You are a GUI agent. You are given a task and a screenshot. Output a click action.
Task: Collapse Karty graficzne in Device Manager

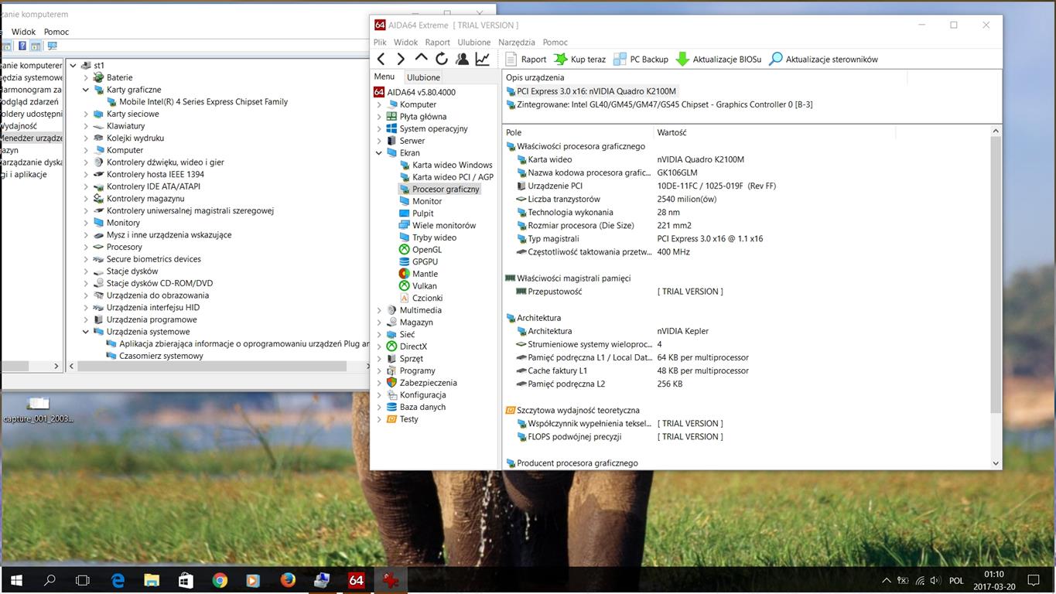[86, 90]
